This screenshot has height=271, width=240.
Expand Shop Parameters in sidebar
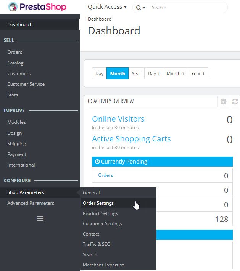(x=26, y=192)
